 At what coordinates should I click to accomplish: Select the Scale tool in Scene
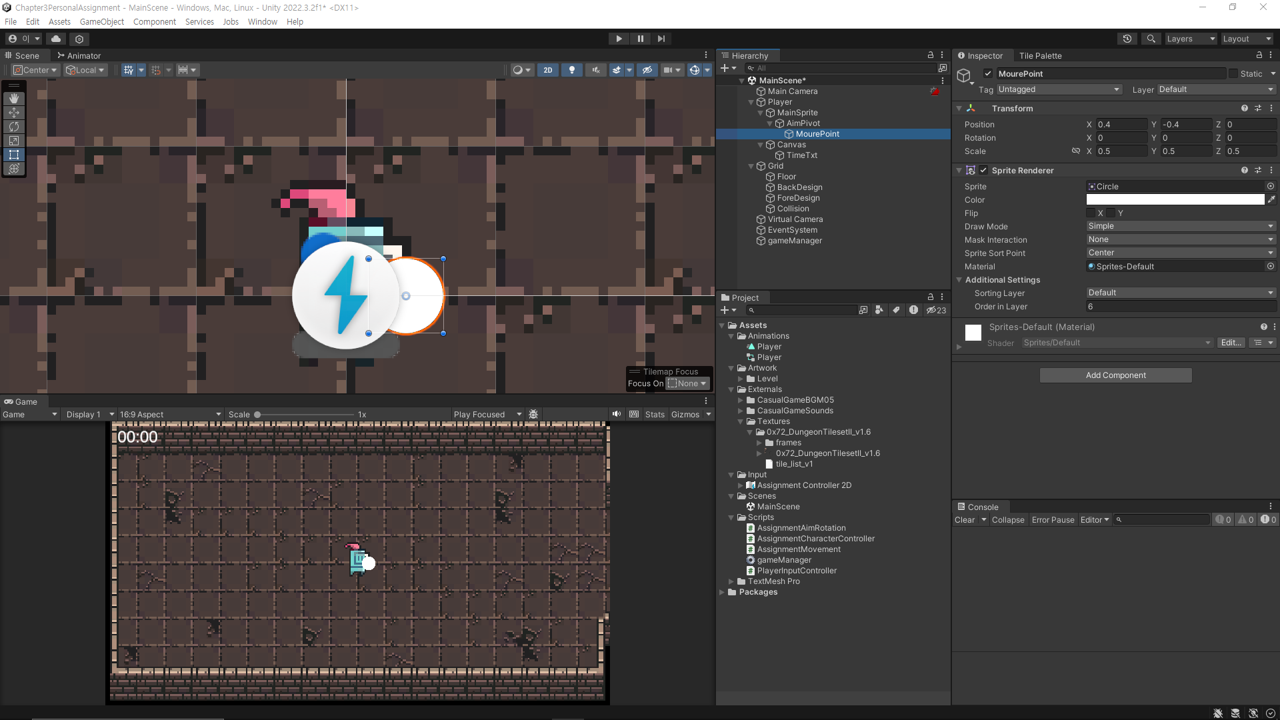14,141
